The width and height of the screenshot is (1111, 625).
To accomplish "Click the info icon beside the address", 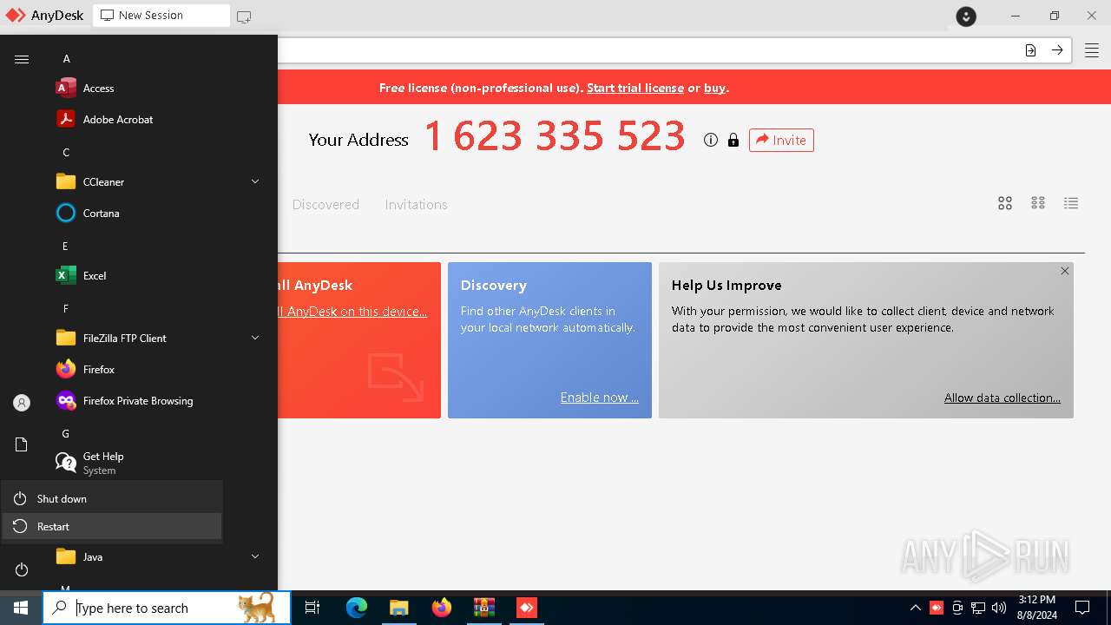I will pyautogui.click(x=711, y=140).
